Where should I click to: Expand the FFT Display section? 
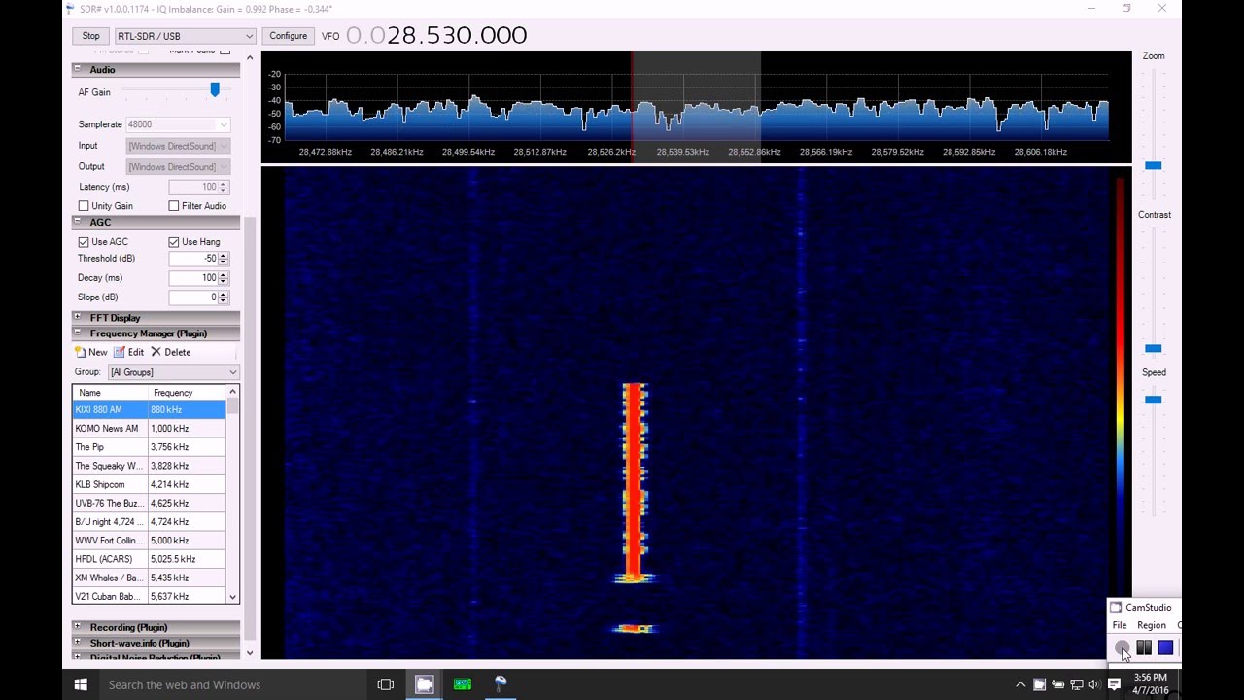coord(77,318)
